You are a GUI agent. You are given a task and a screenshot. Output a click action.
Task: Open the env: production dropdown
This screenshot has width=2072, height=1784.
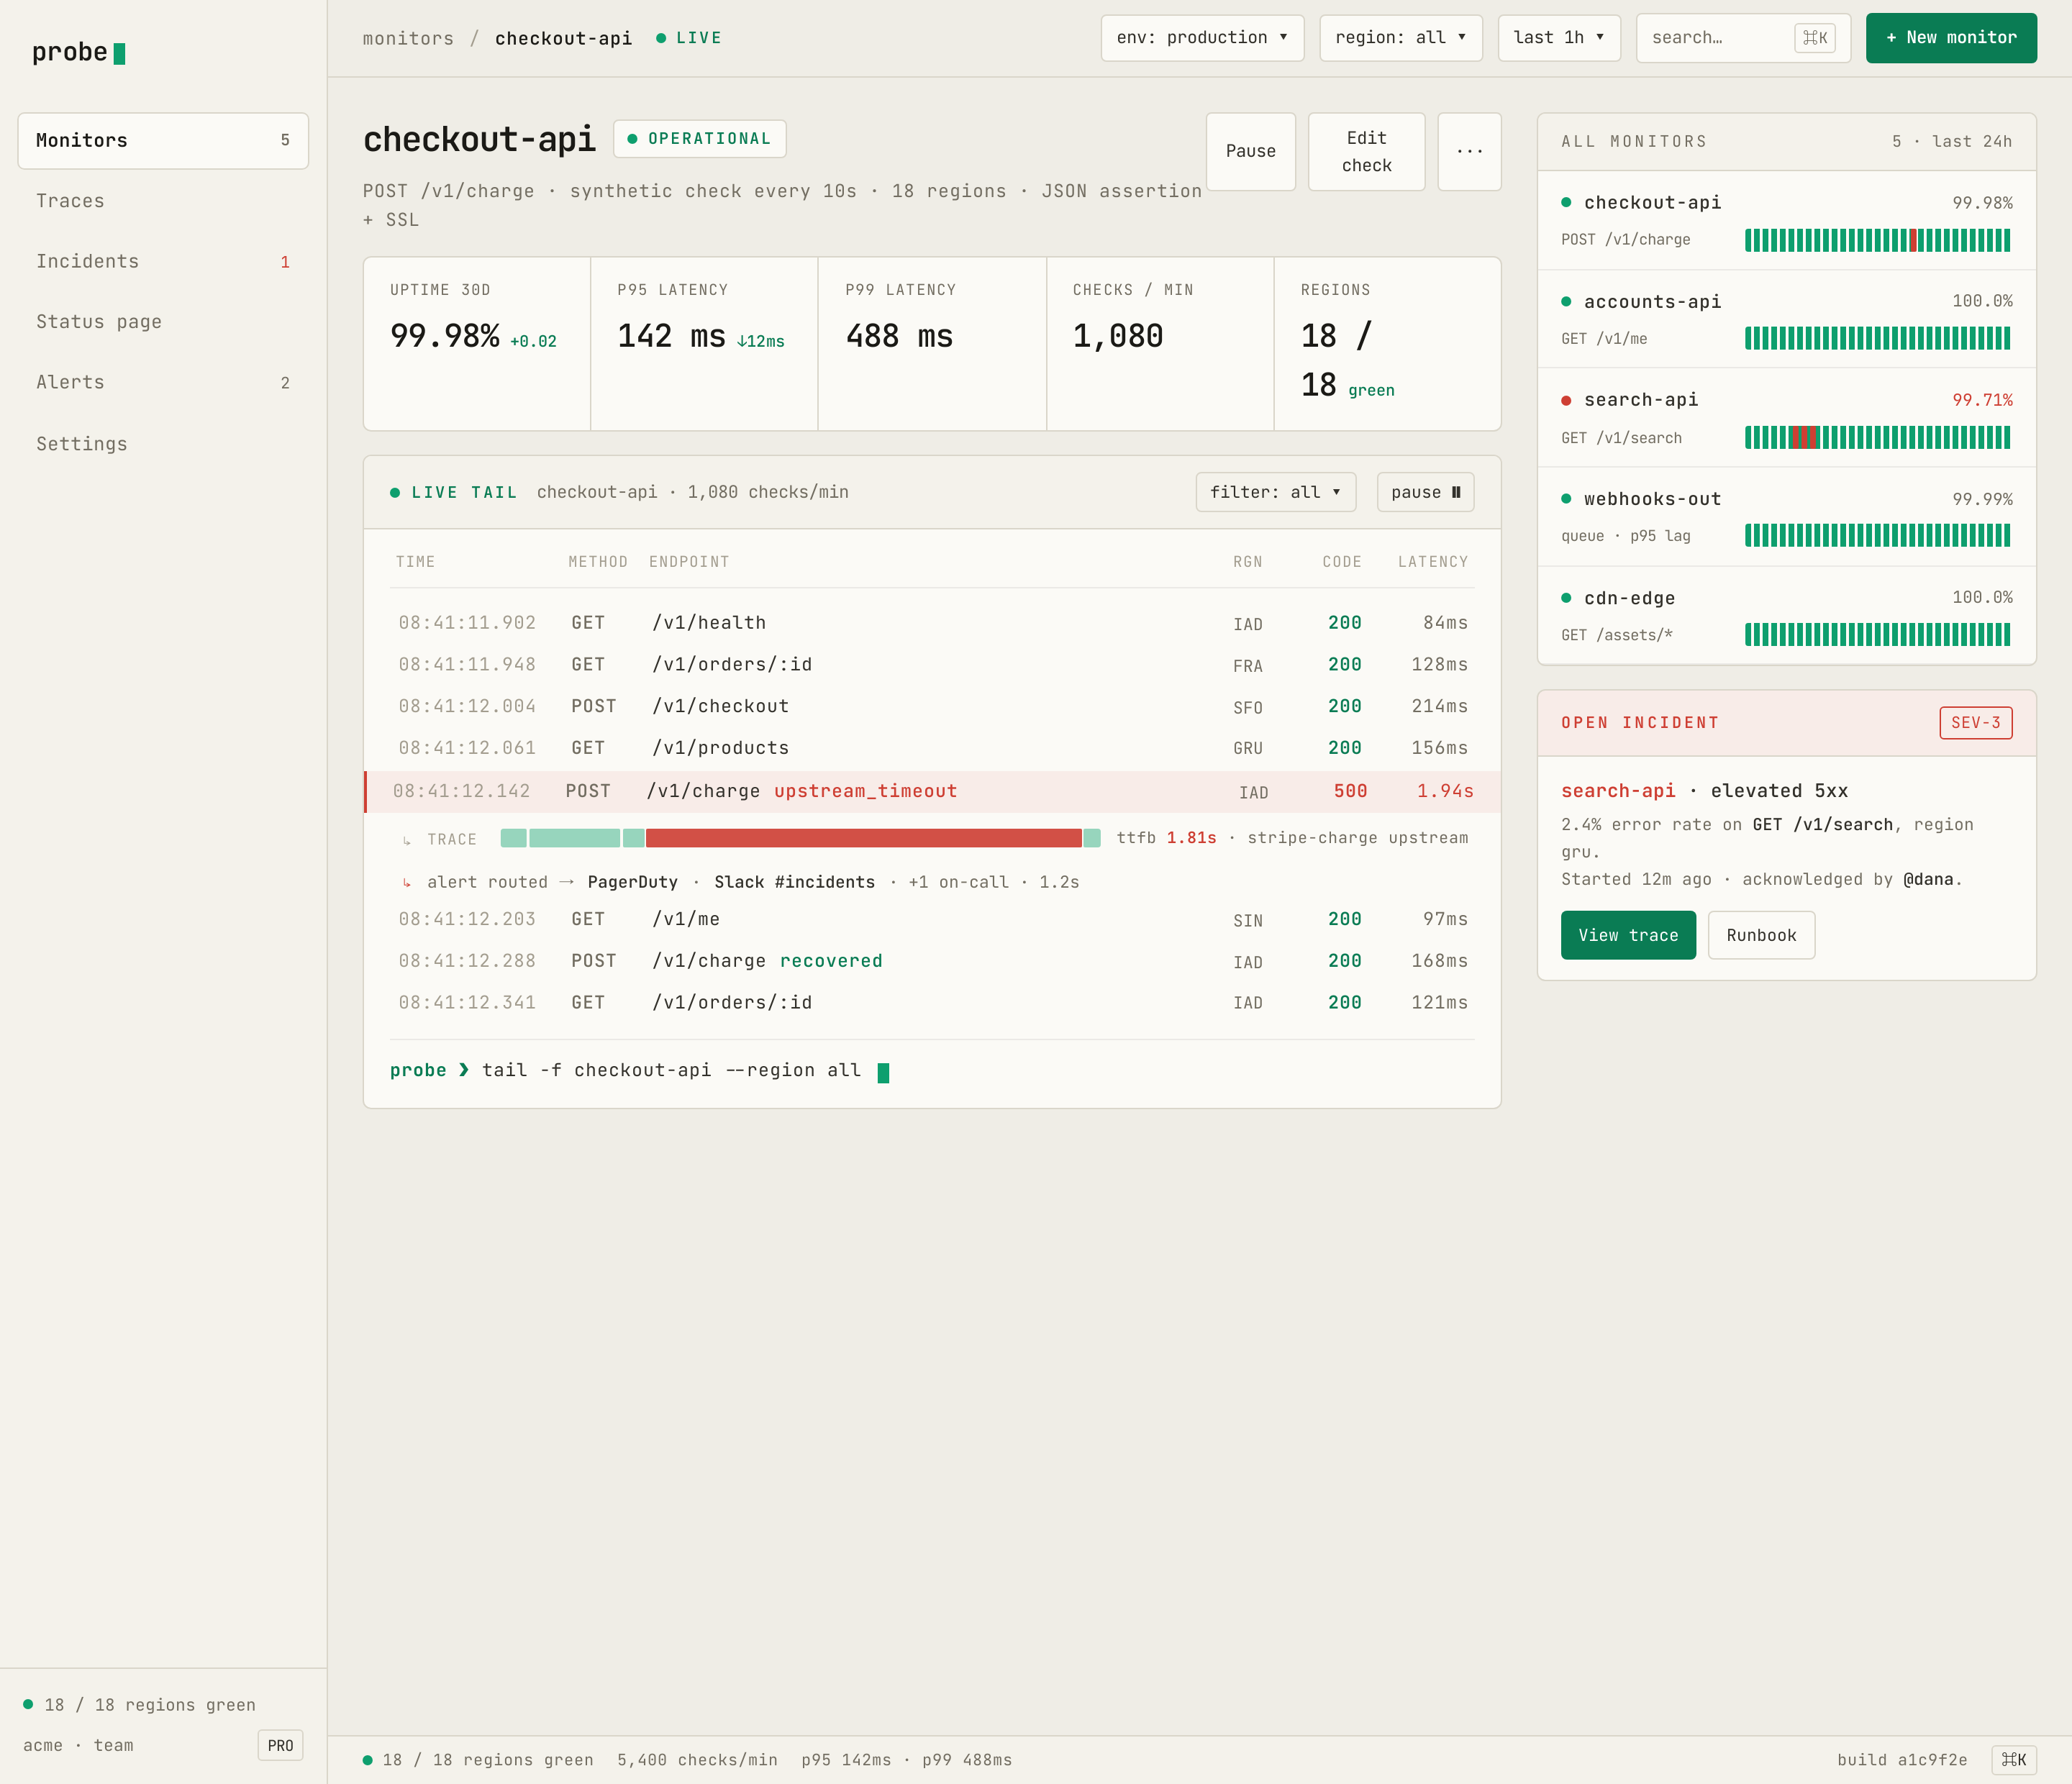tap(1202, 38)
